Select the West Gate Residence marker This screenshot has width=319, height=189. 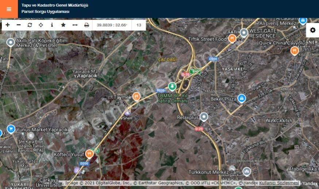coord(244,33)
